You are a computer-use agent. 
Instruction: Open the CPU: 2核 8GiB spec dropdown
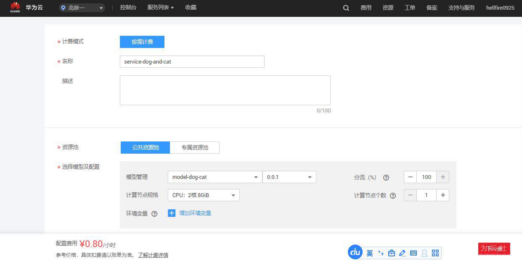[x=204, y=195]
